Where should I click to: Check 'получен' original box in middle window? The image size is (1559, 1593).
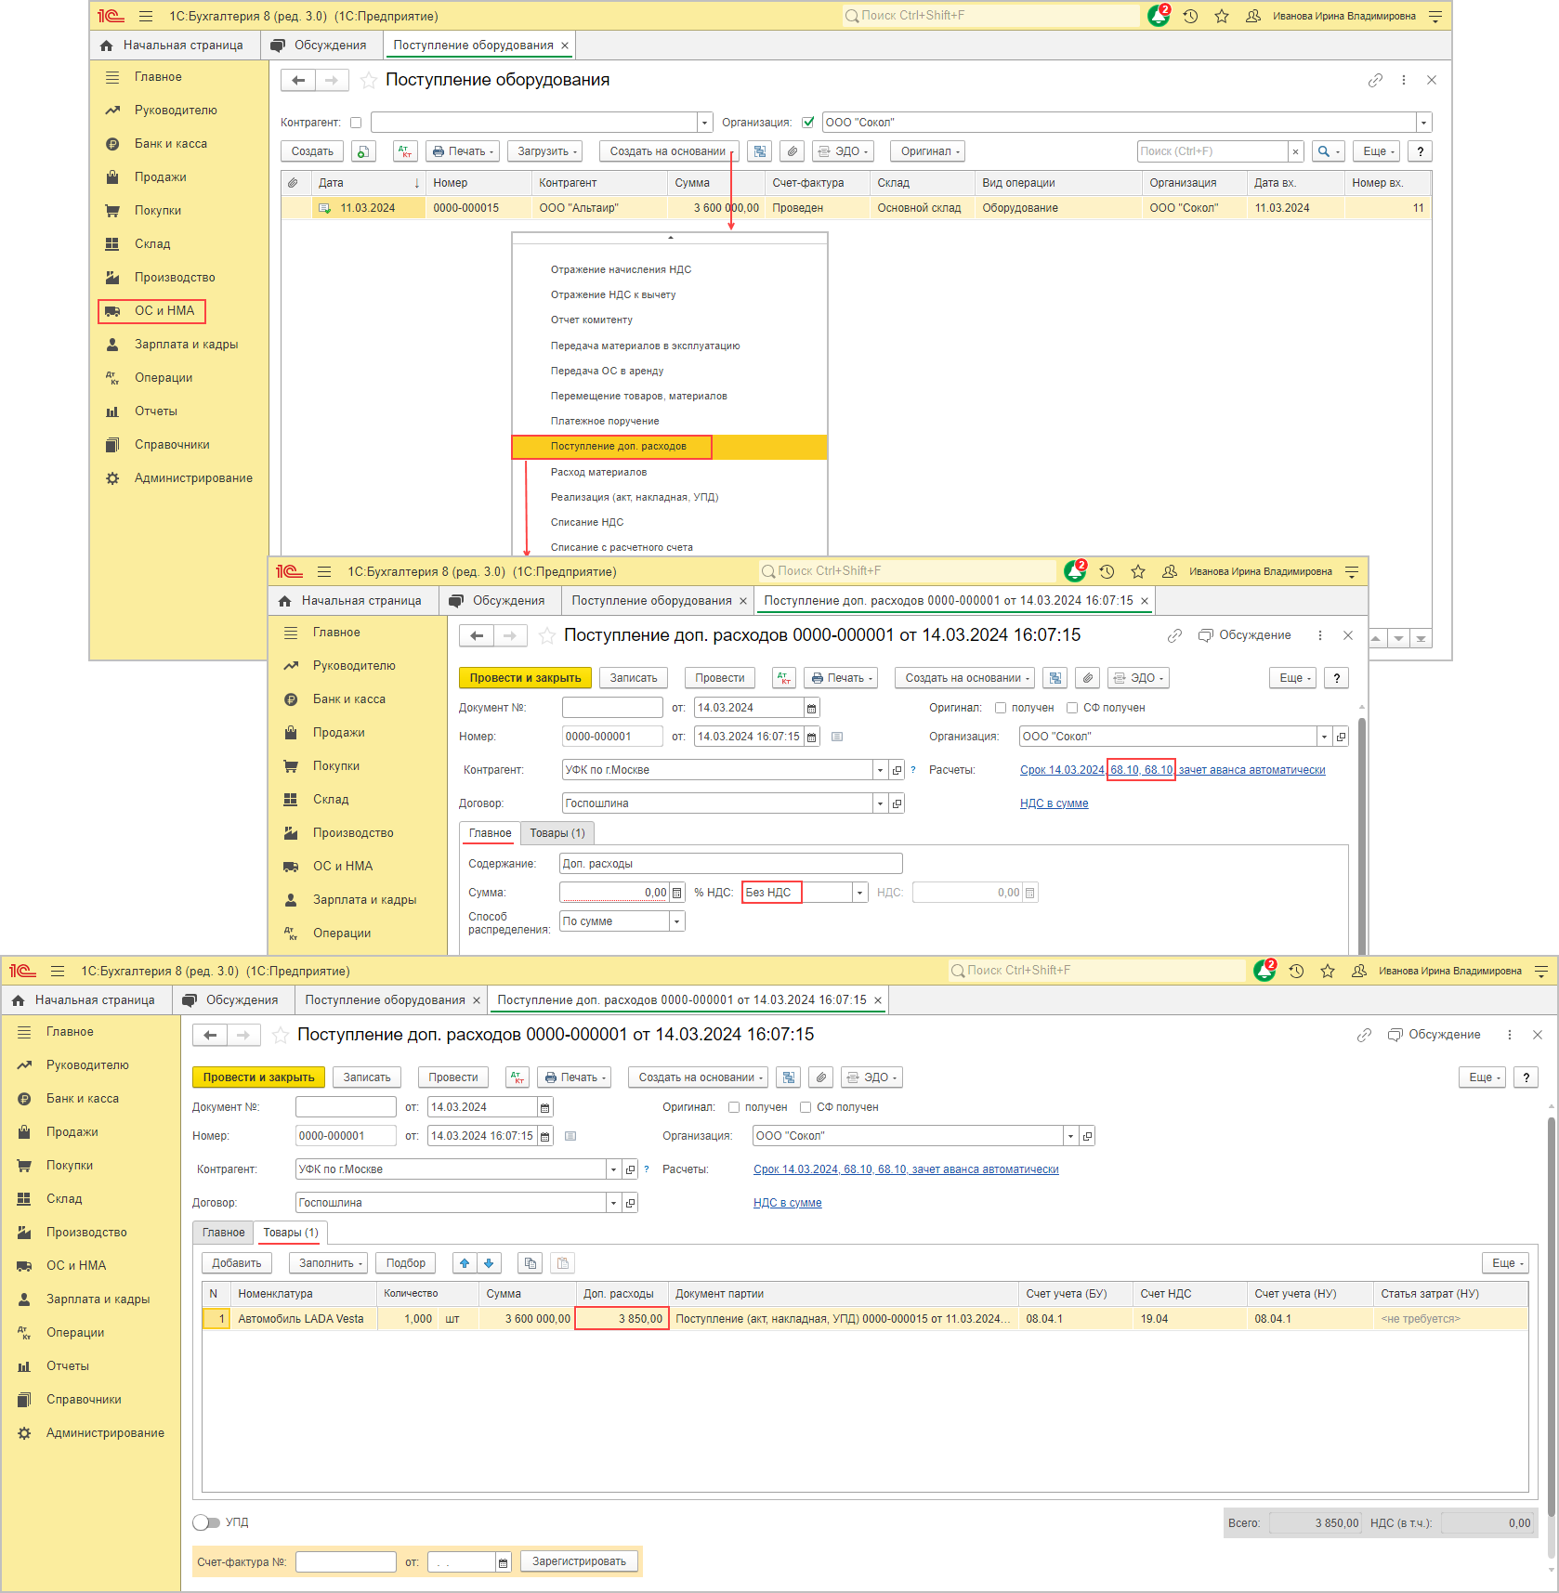tap(1001, 708)
